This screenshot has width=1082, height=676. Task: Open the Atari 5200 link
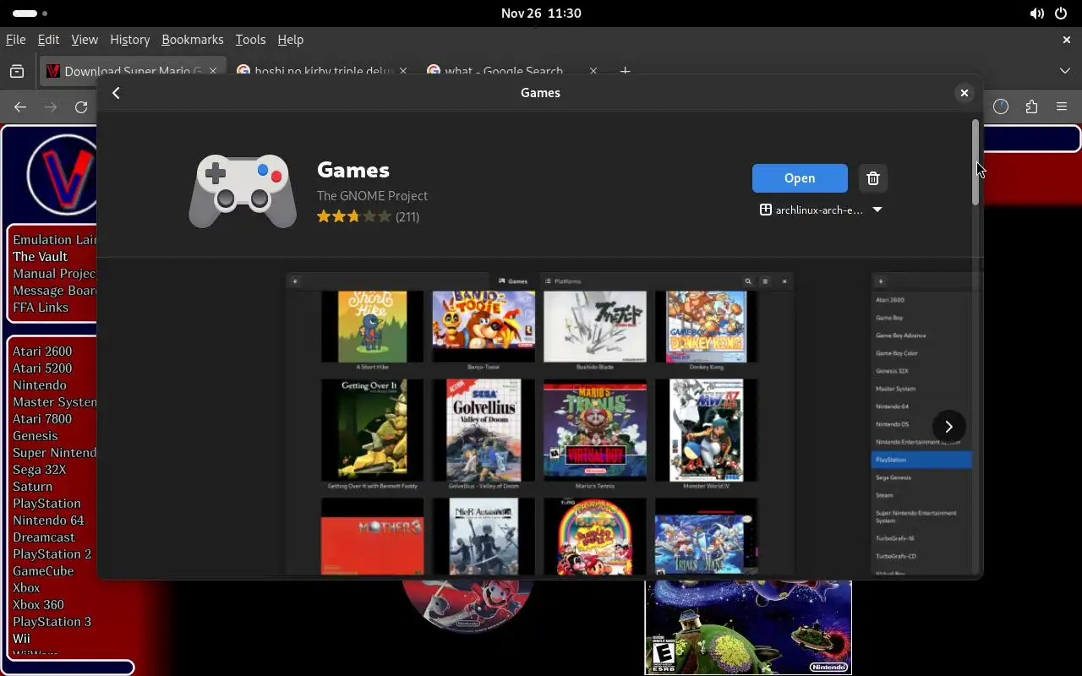pyautogui.click(x=42, y=368)
